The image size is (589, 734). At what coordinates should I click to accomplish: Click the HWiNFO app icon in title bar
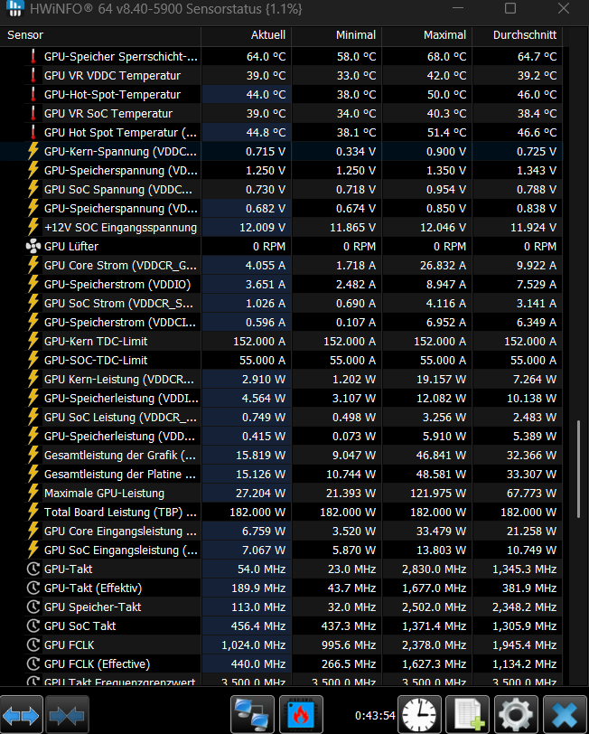[x=15, y=8]
